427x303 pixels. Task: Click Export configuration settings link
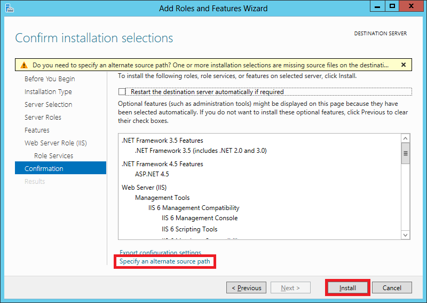(160, 252)
